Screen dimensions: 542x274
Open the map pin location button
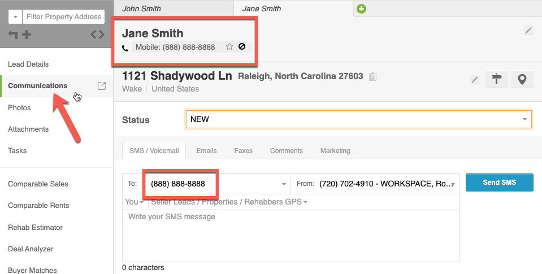522,79
